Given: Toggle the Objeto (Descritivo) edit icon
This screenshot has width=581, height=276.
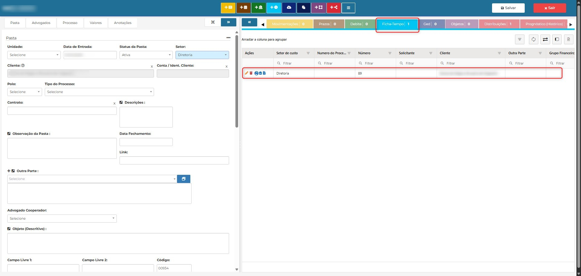Looking at the screenshot, I should pyautogui.click(x=9, y=229).
